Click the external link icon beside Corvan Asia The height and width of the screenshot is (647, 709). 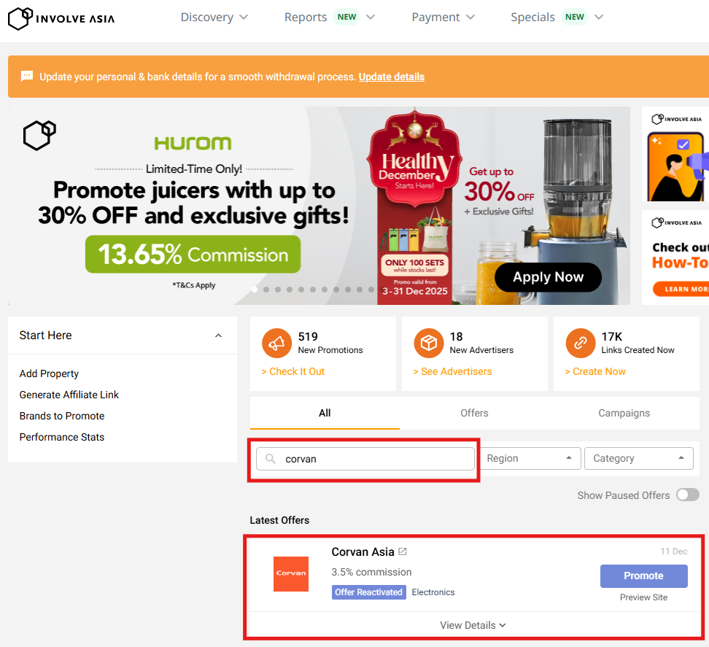(x=403, y=552)
